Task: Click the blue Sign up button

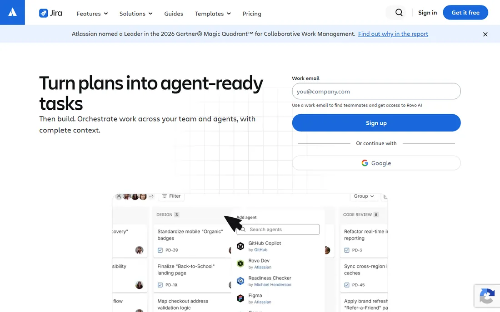Action: (376, 123)
